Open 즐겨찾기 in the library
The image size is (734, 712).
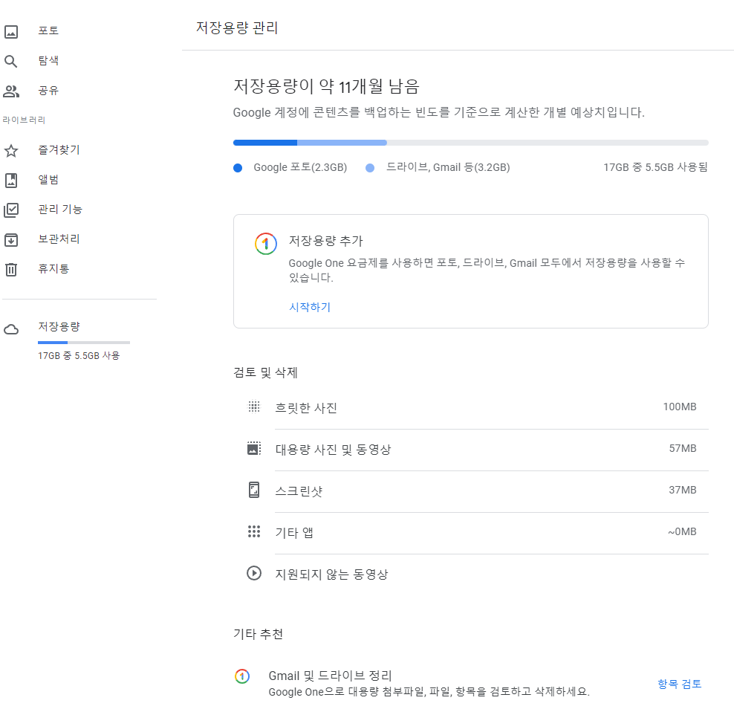[59, 150]
